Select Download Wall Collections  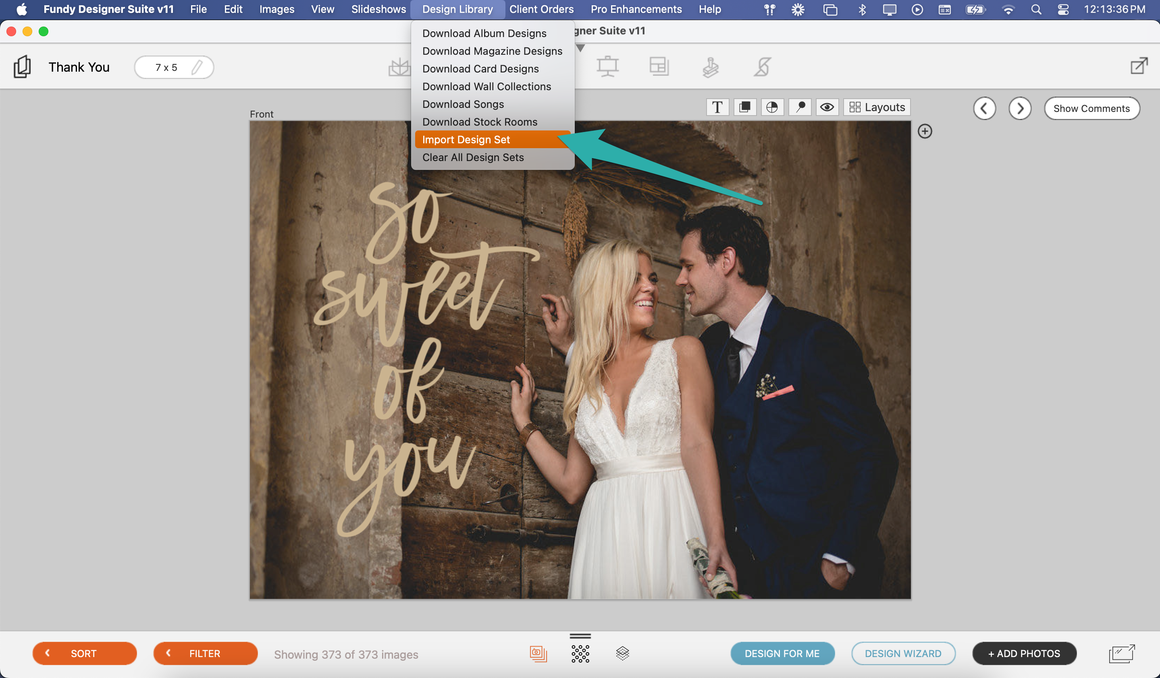coord(493,87)
